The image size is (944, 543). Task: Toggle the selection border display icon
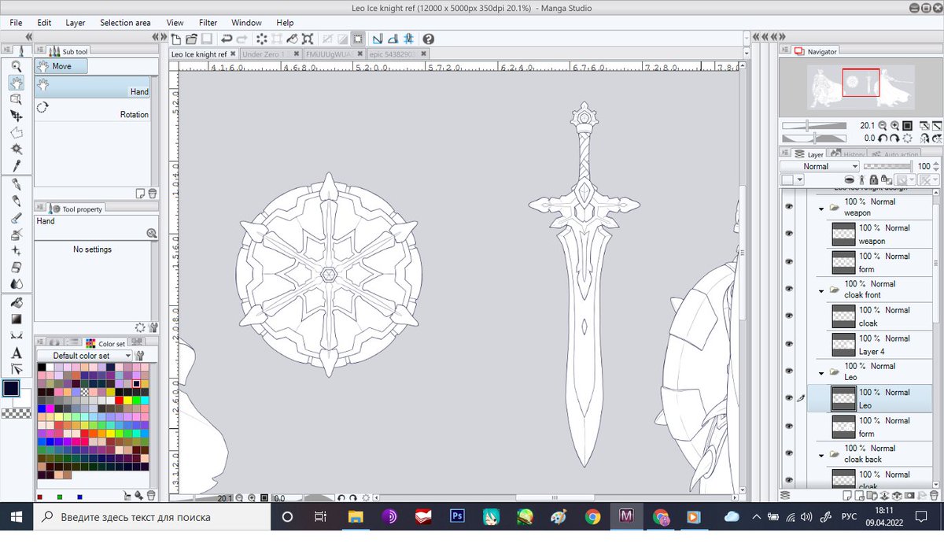click(358, 39)
